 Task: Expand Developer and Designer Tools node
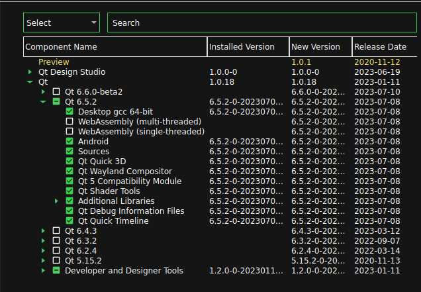point(43,271)
